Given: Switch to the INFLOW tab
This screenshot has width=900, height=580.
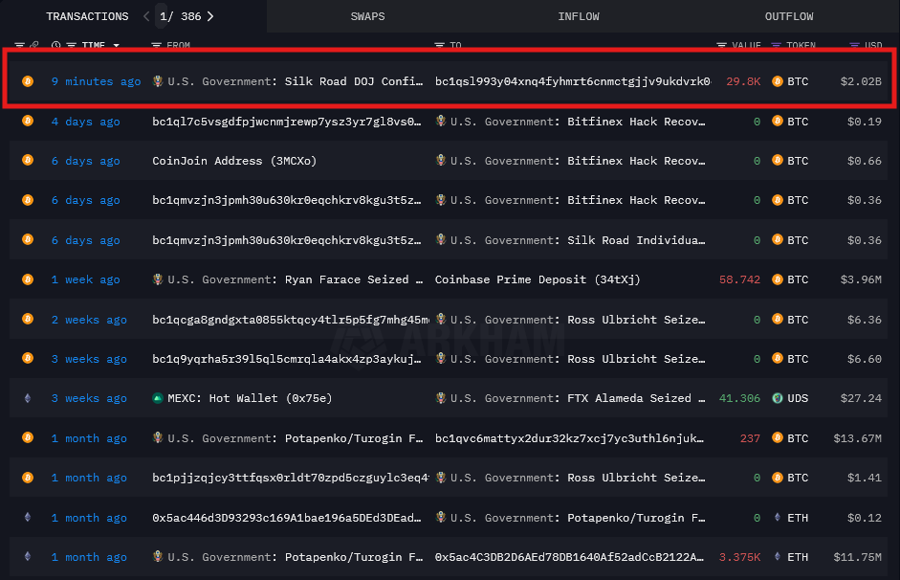Looking at the screenshot, I should pyautogui.click(x=579, y=16).
